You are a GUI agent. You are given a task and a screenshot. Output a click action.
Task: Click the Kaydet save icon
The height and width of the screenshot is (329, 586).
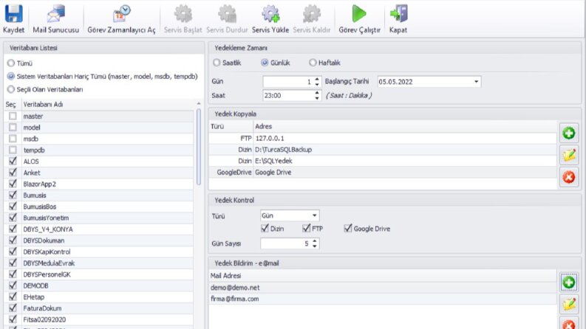coord(13,13)
